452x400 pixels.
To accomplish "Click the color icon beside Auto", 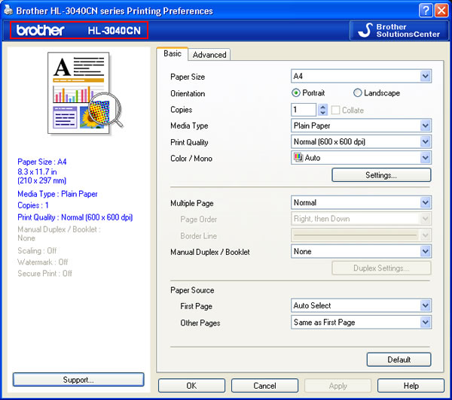I will tap(298, 157).
